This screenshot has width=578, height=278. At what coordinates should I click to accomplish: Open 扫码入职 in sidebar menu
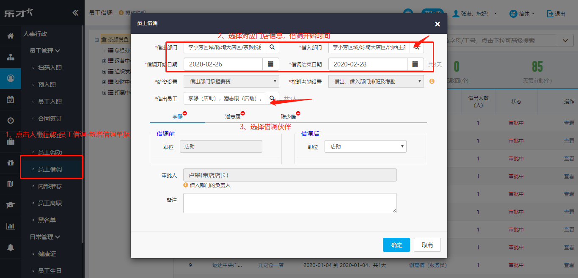tap(50, 68)
